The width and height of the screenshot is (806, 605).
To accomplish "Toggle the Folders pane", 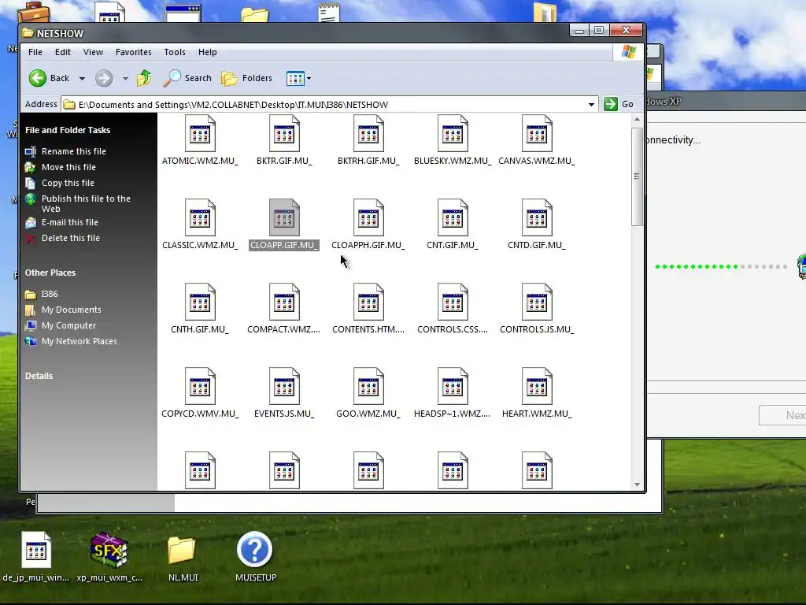I will coord(246,78).
